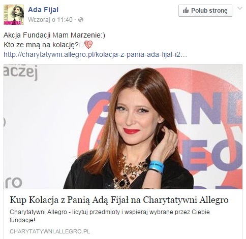Click the Polub stronę button
Image resolution: width=246 pixels, height=239 pixels.
205,11
